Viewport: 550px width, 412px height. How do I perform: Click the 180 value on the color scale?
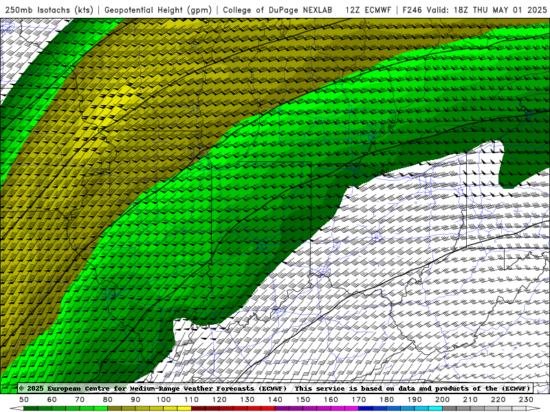tap(386, 400)
